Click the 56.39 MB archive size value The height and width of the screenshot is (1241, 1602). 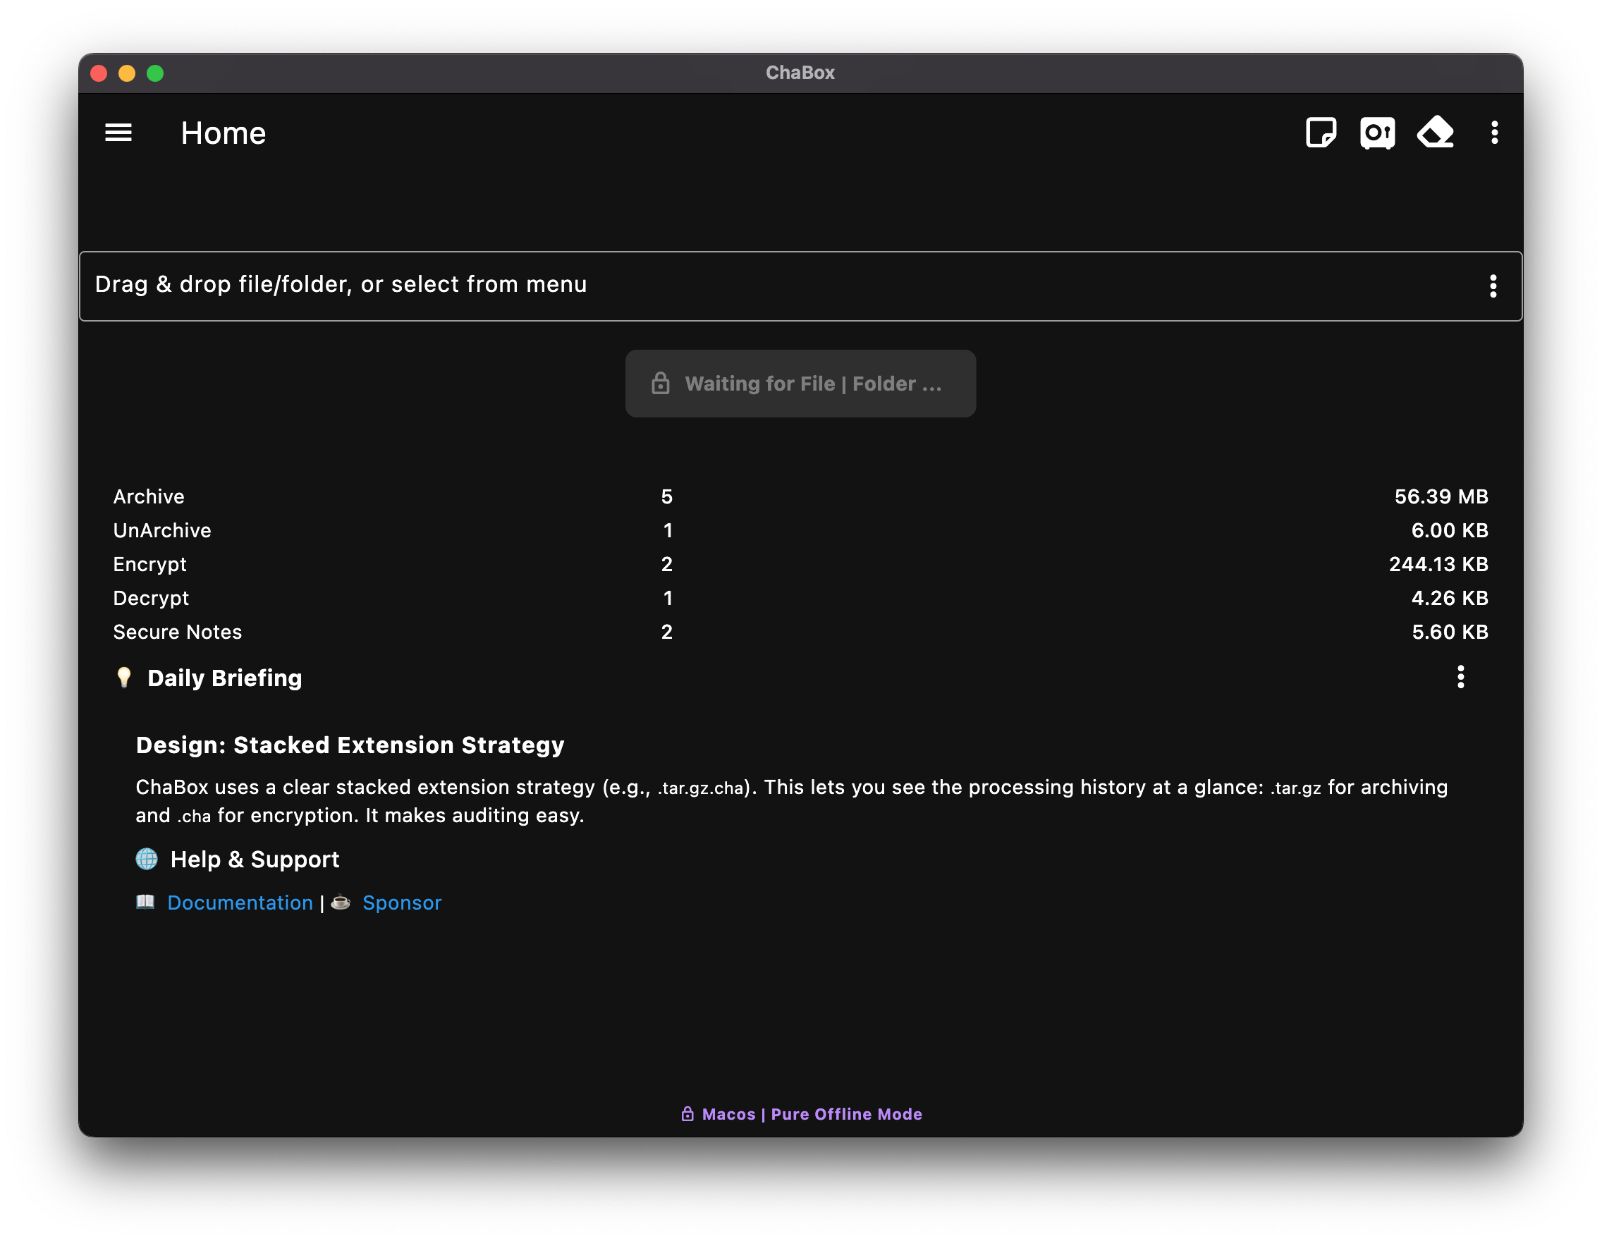(1441, 496)
